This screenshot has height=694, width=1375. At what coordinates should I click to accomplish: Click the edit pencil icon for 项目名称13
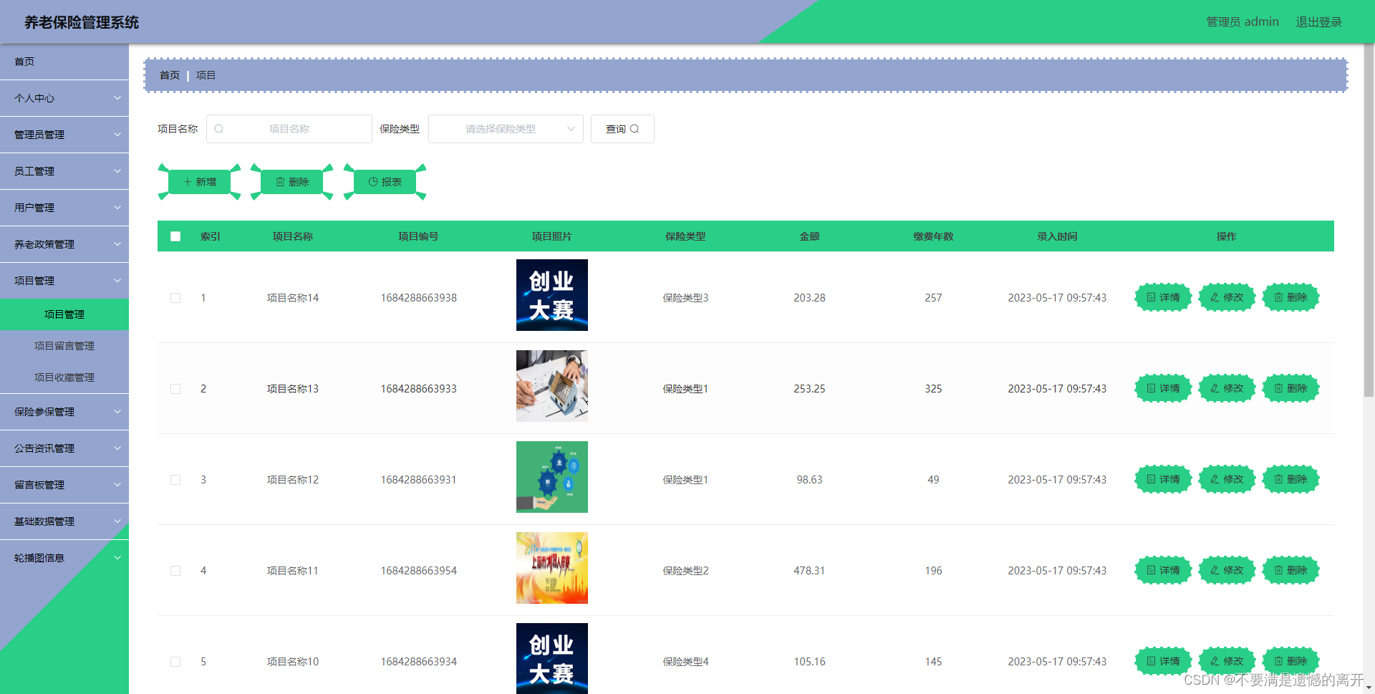click(1214, 388)
